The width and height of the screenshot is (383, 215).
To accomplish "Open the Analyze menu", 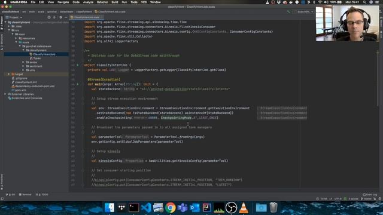I will 88,2.
